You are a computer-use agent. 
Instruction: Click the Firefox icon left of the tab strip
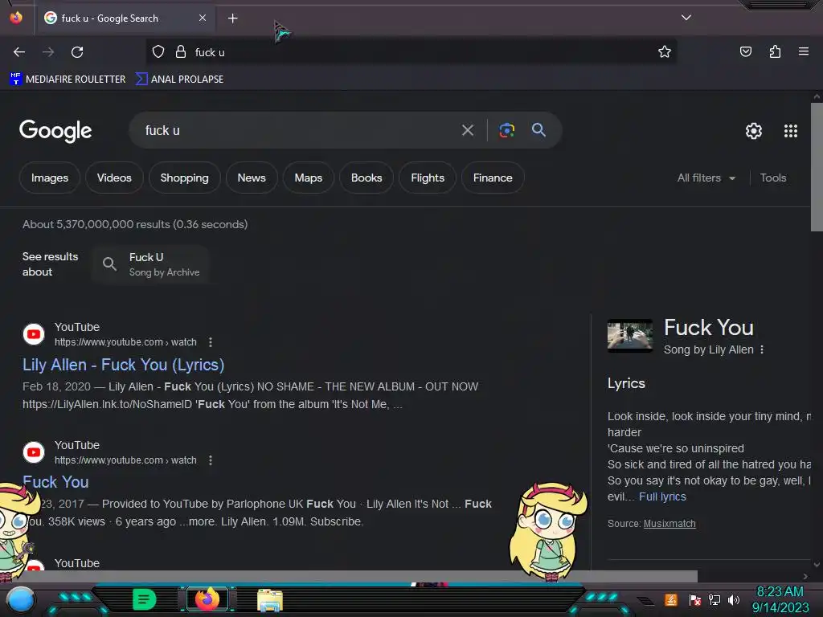tap(16, 18)
